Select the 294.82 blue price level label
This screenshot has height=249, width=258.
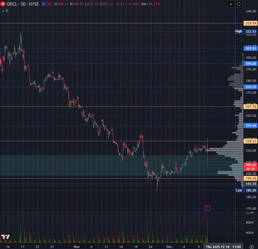(x=251, y=63)
